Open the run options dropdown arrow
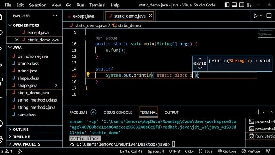This screenshot has height=155, width=275. tap(261, 16)
